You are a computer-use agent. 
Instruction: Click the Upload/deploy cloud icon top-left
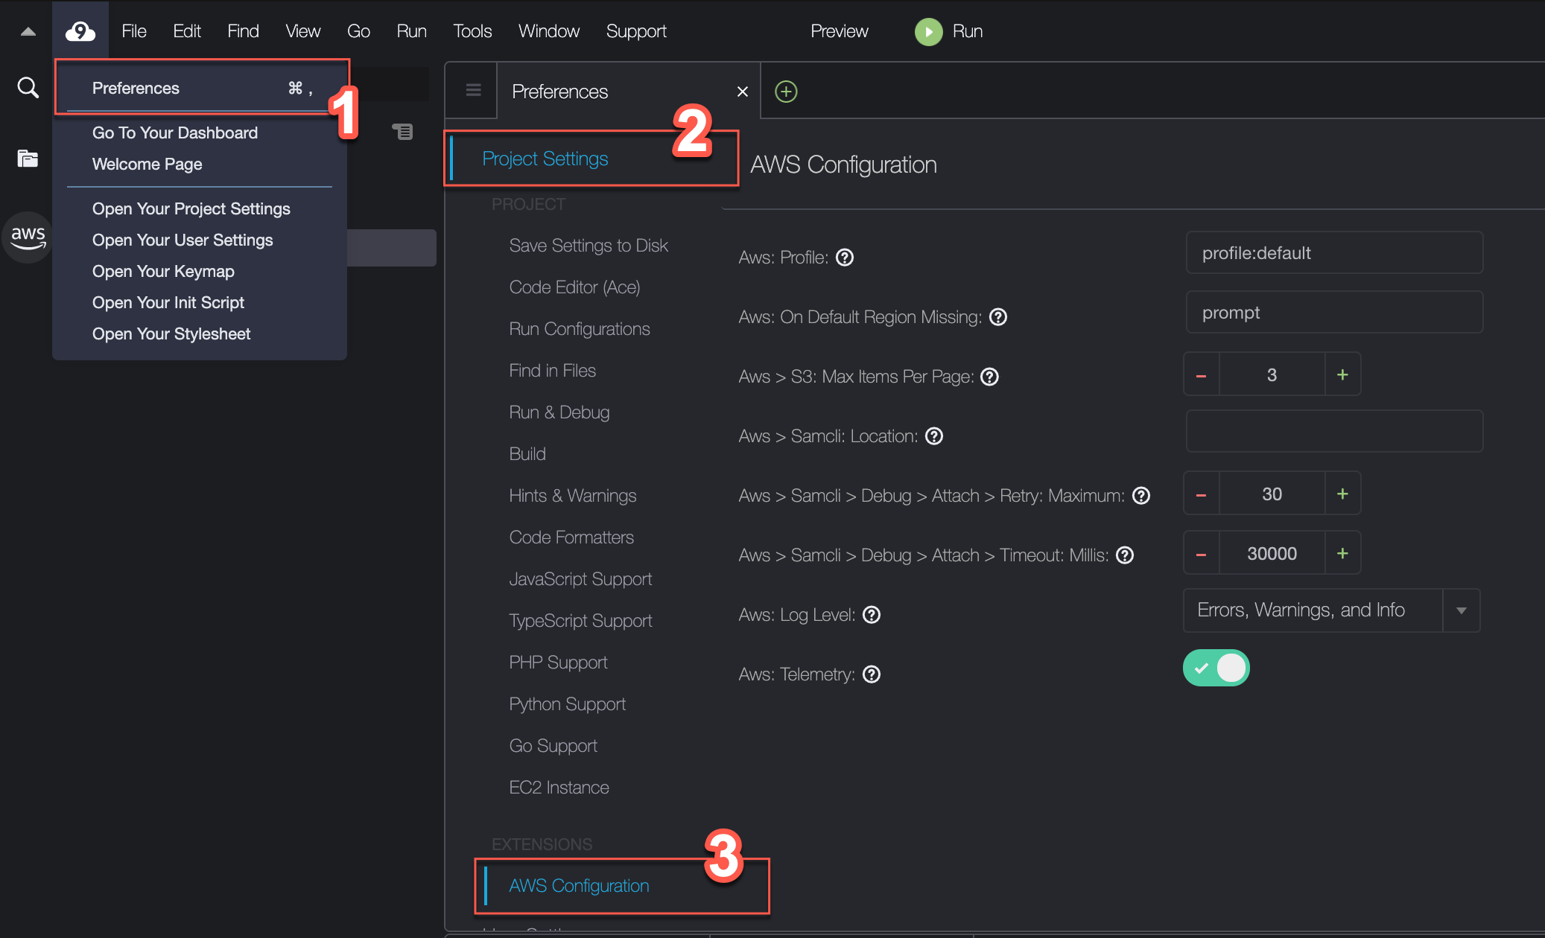click(x=80, y=30)
